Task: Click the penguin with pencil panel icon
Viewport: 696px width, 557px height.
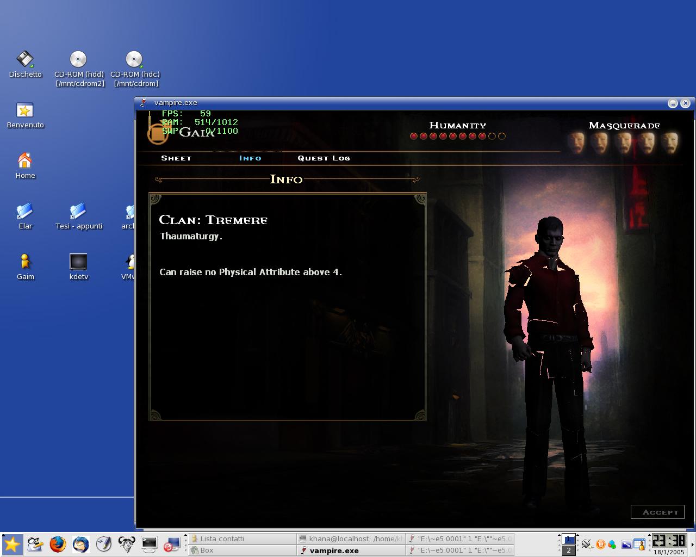Action: click(x=35, y=544)
